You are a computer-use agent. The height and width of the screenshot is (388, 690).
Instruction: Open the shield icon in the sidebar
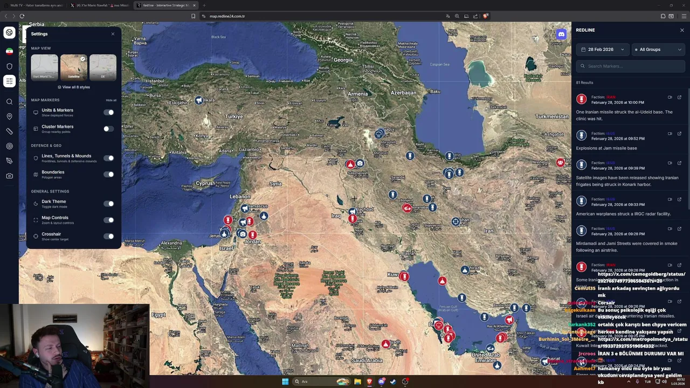coord(9,66)
